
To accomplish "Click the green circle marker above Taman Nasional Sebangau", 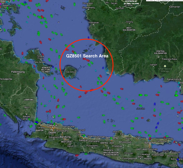I will pos(165,66).
